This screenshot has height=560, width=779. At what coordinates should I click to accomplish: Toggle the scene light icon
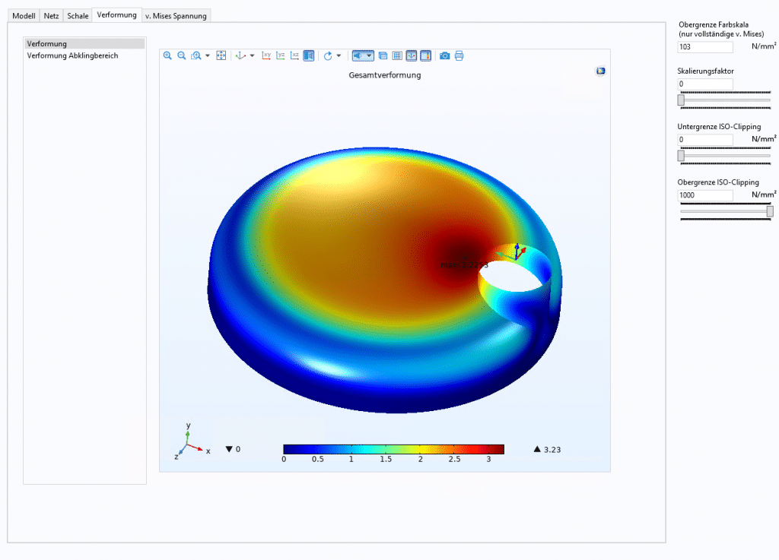coord(358,55)
